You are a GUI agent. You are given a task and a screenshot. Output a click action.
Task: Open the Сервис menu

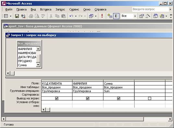click(x=74, y=9)
